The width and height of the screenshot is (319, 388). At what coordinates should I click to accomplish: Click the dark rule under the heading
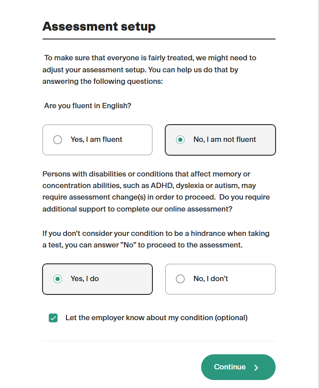tap(159, 39)
